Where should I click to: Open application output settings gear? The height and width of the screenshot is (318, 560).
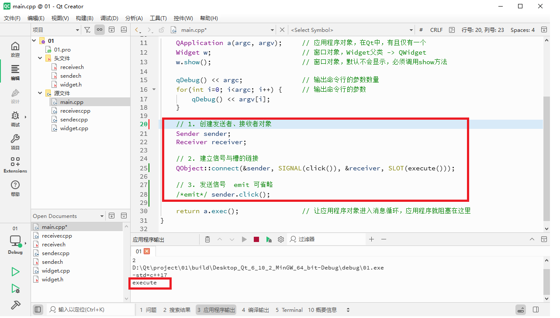(x=281, y=239)
